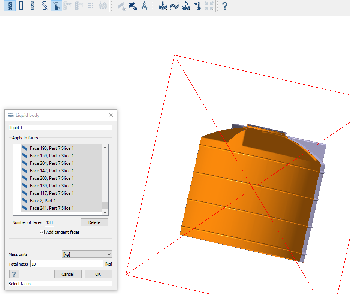Click OK to confirm liquid body

click(98, 274)
